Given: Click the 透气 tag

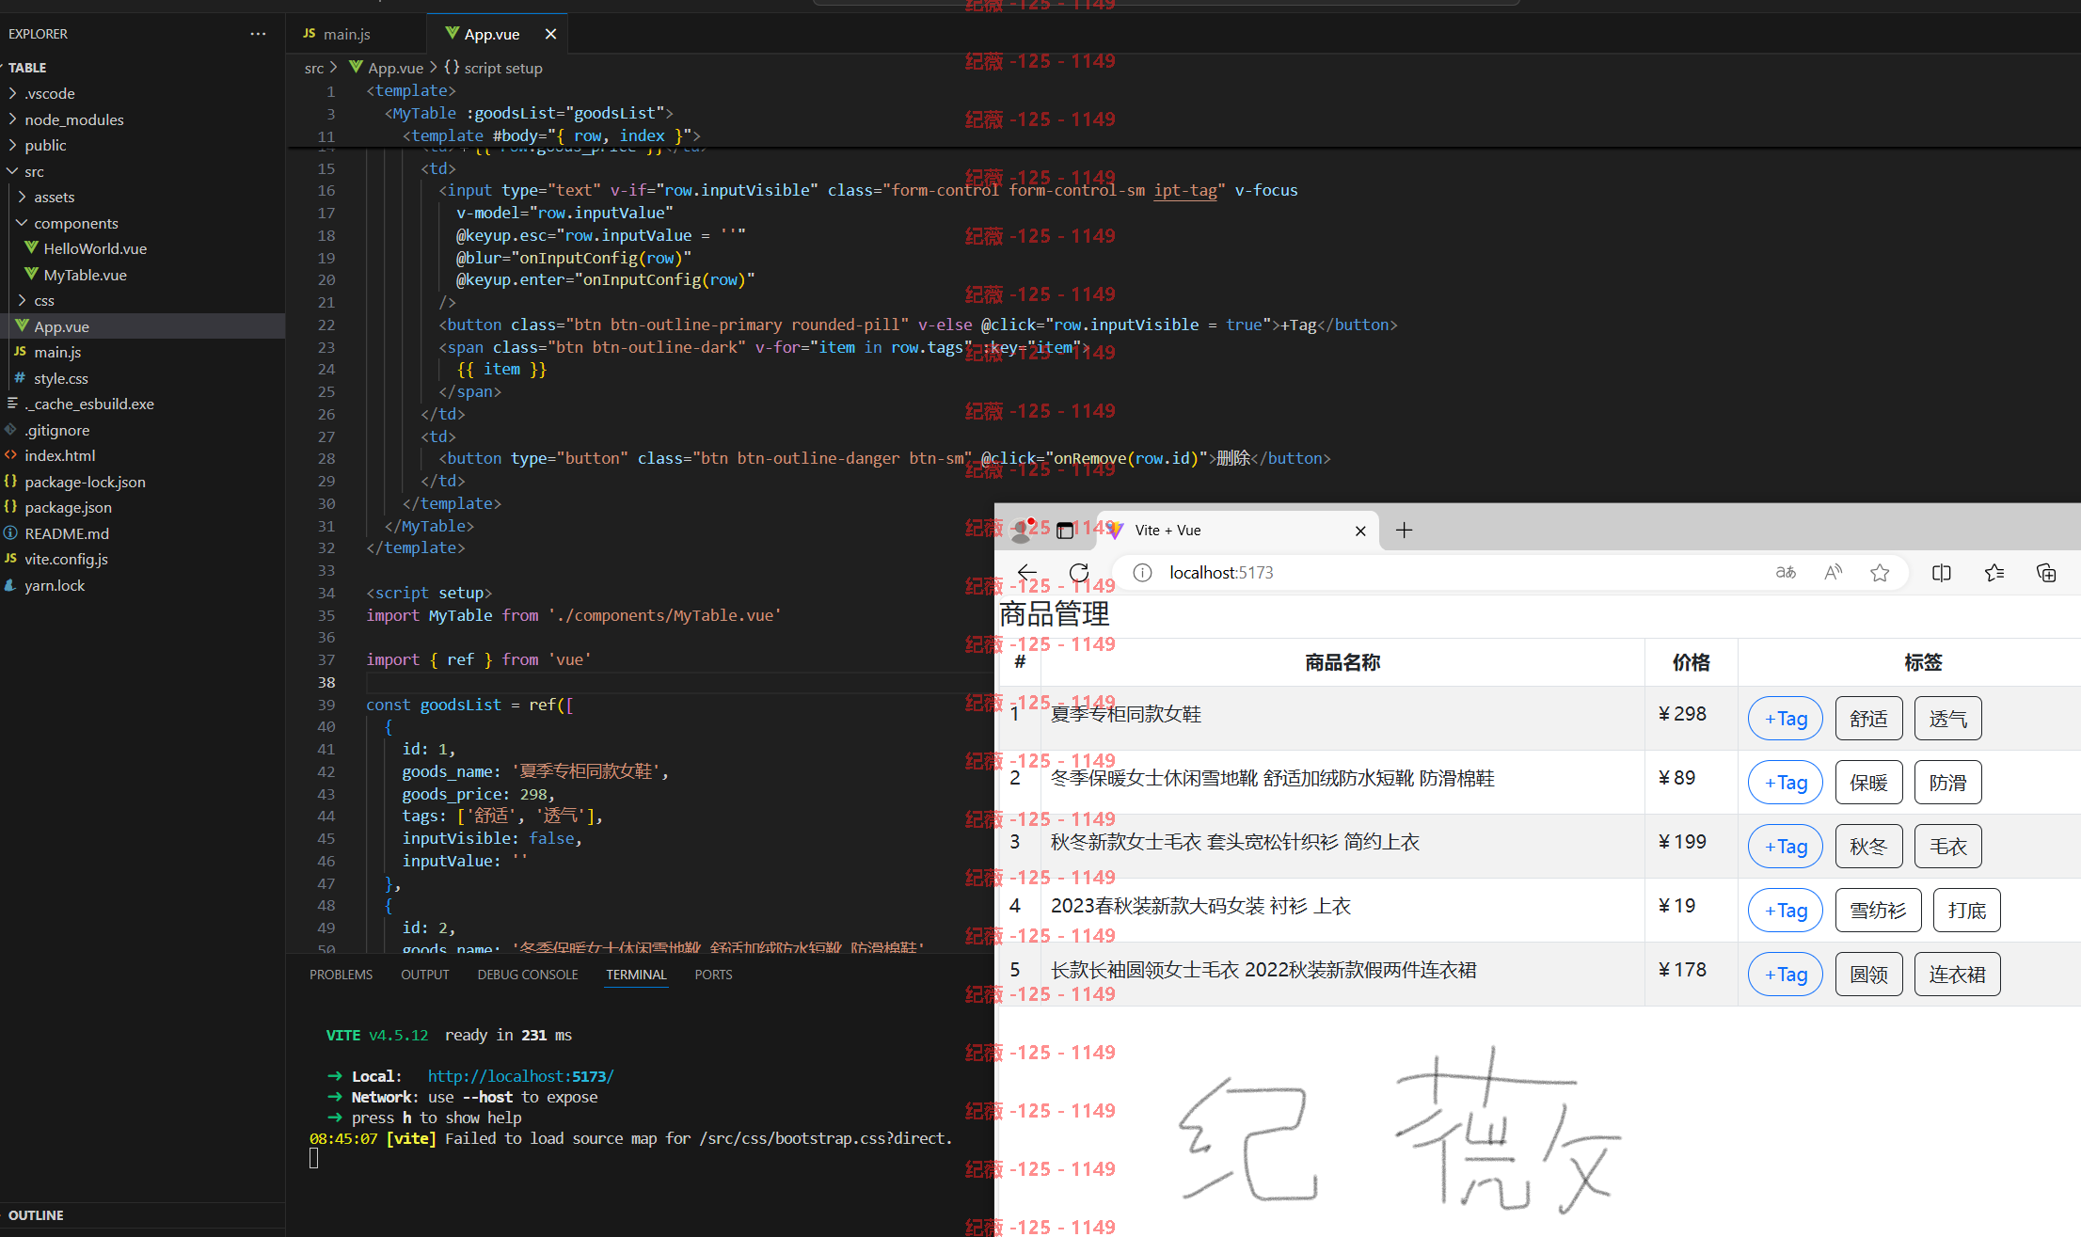Looking at the screenshot, I should pyautogui.click(x=1947, y=719).
